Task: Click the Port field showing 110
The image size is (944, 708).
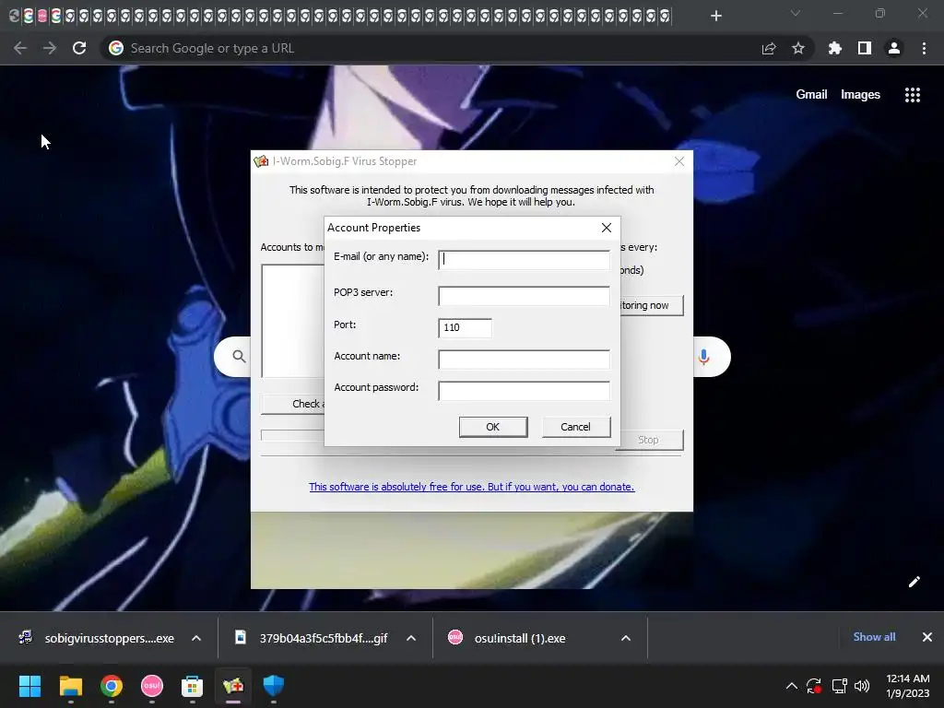Action: tap(465, 327)
